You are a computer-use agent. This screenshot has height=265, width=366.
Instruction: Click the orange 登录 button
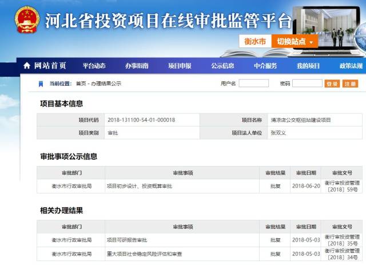coord(332,84)
